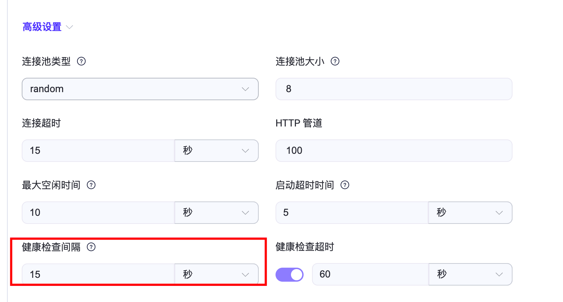Viewport: 563px width, 302px height.
Task: Click help icon next to 最大空闲时间
Action: point(91,185)
